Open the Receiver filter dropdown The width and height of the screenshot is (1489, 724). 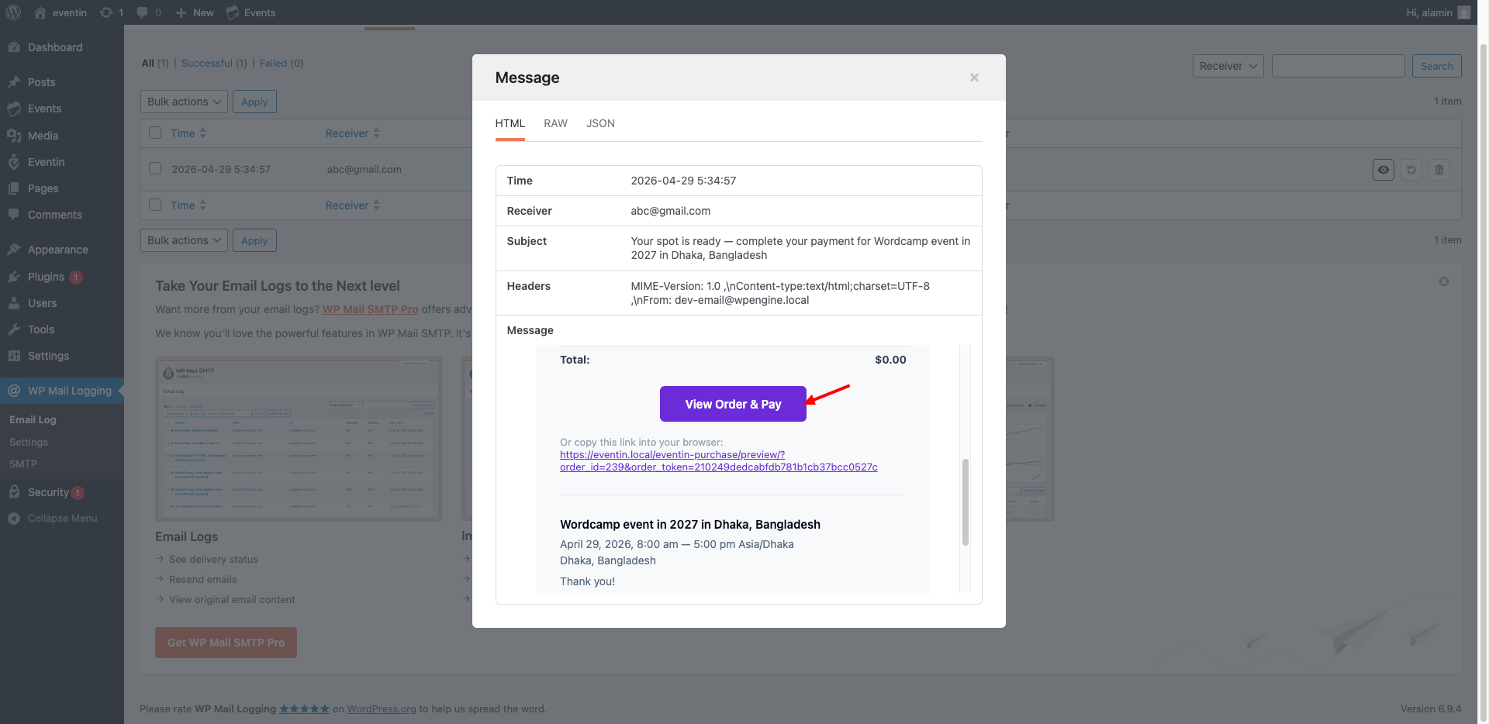click(x=1228, y=66)
